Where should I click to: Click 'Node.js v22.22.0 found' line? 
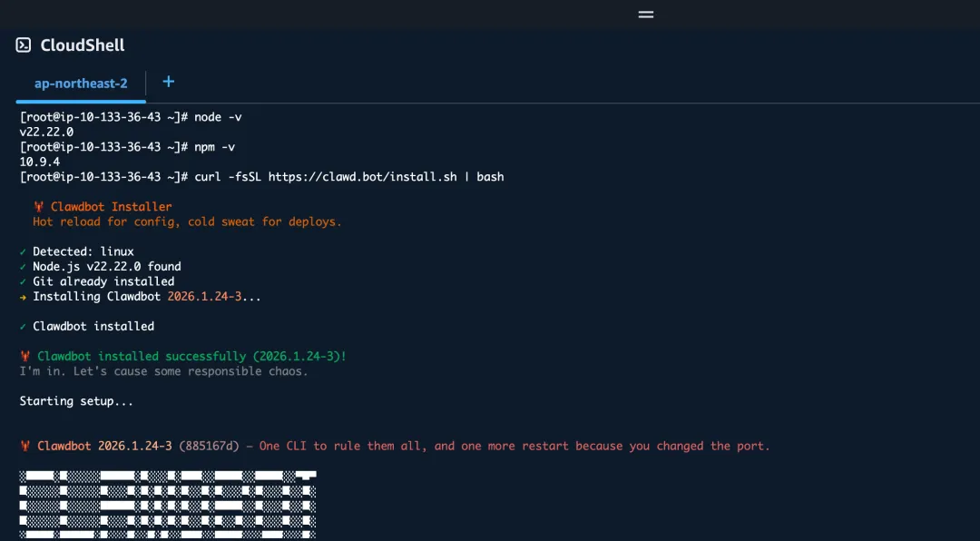[x=100, y=267]
